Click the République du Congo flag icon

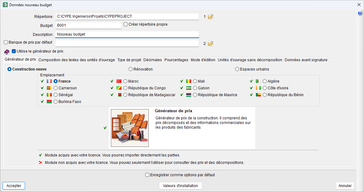[119, 88]
